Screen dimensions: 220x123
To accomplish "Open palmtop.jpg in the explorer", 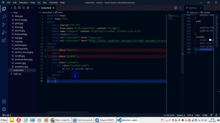I will click(21, 45).
